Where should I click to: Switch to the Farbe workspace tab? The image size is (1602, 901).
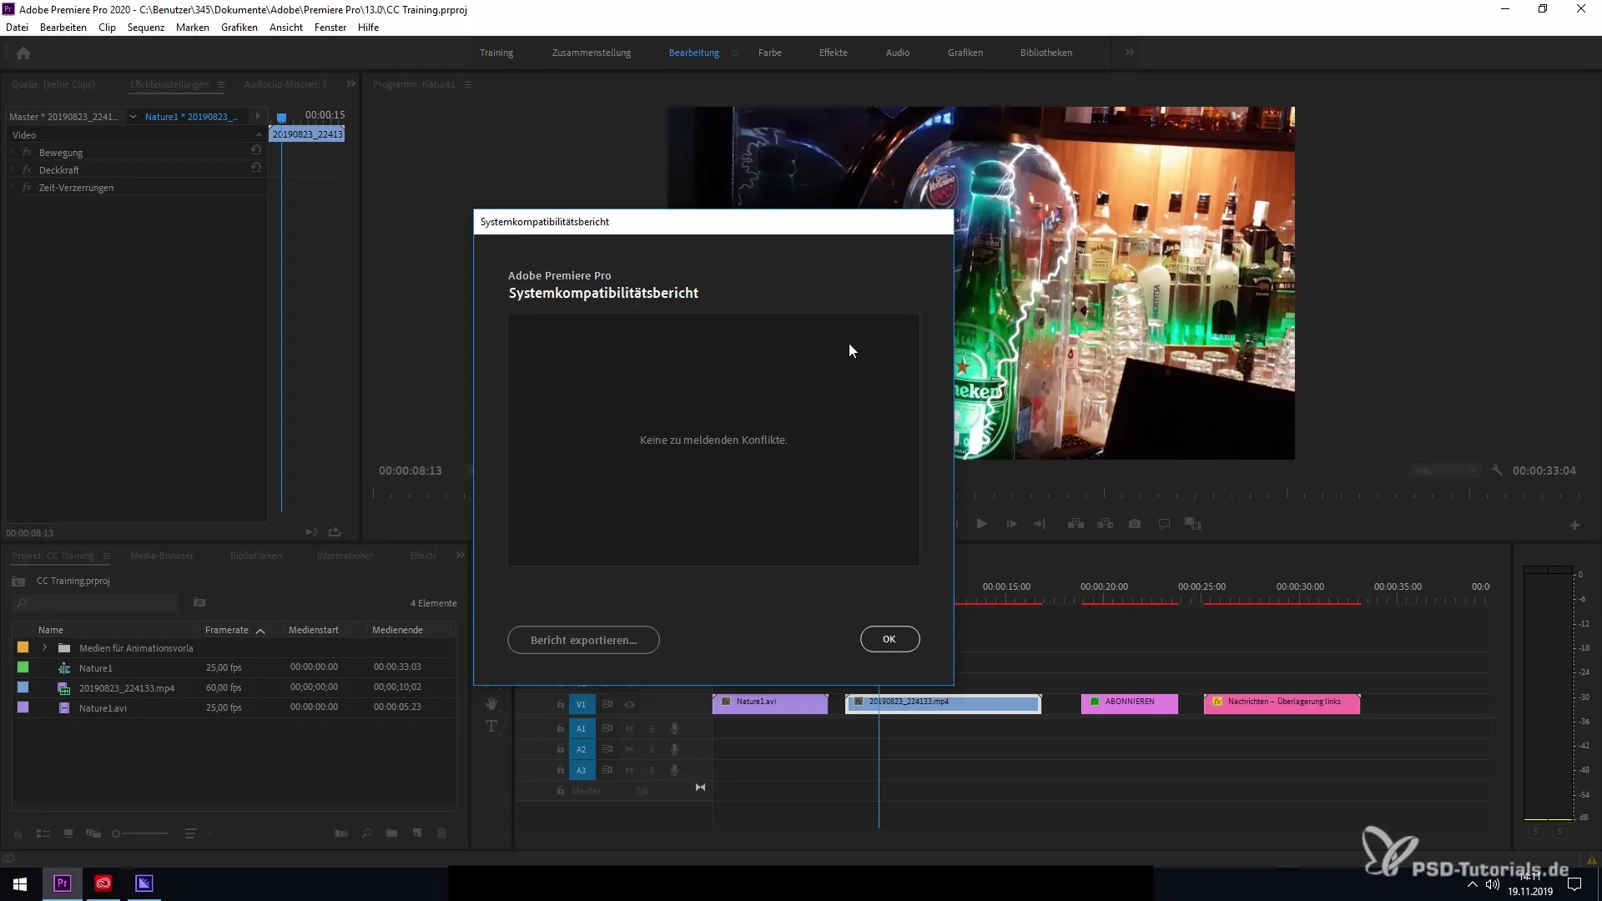(x=769, y=53)
